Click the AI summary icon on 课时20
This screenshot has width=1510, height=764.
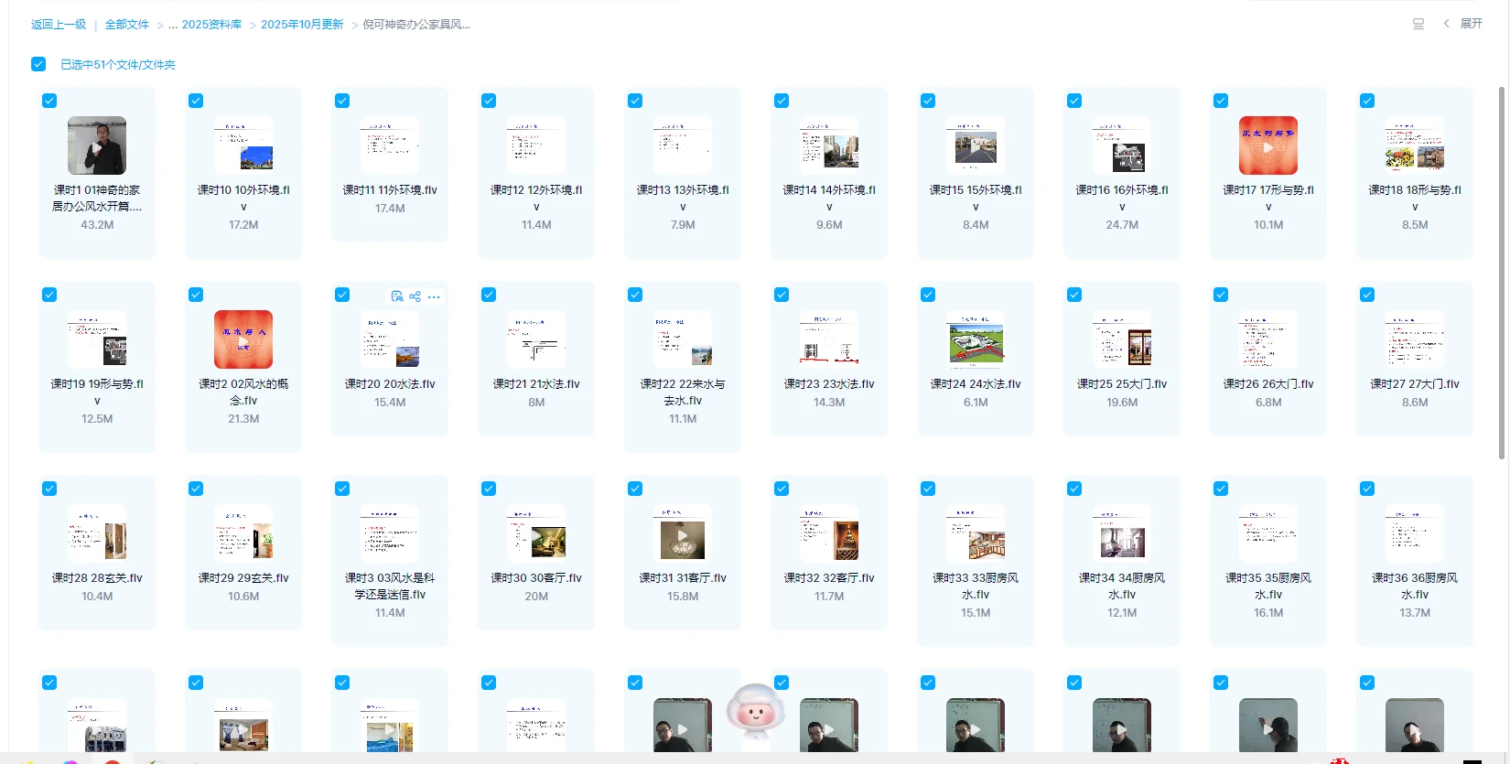[396, 296]
